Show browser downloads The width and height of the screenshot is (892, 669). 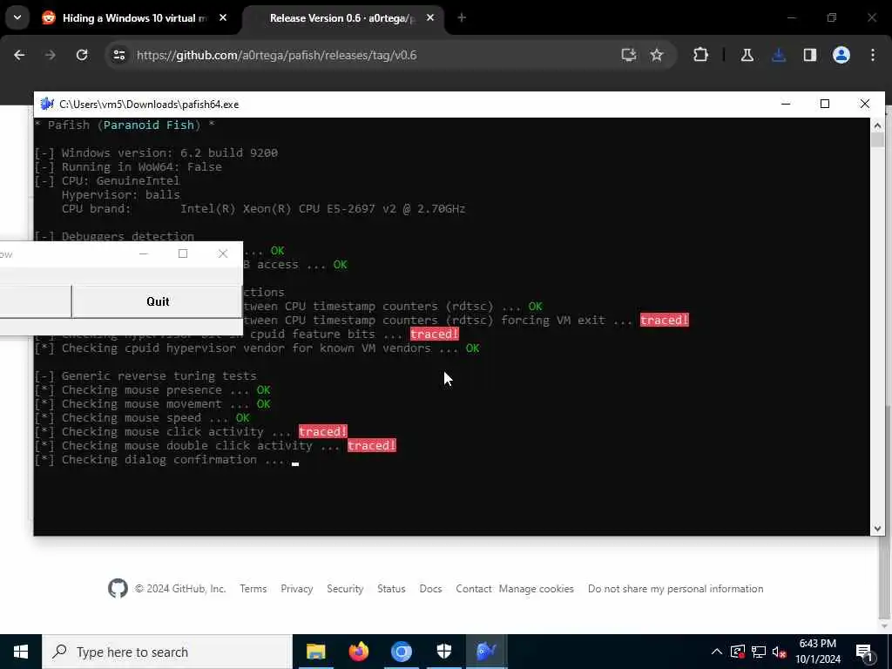click(779, 55)
